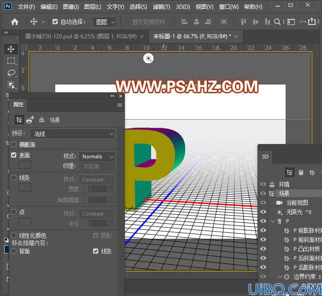This screenshot has width=322, height=296.
Task: Align left edges button in options bar
Action: tap(184, 22)
